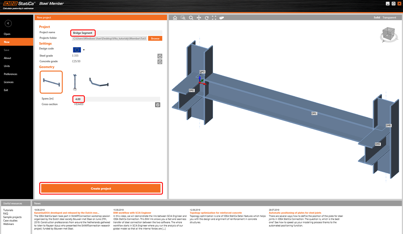Edit the Spans value of 4.00 meters
This screenshot has width=403, height=234.
pos(78,99)
